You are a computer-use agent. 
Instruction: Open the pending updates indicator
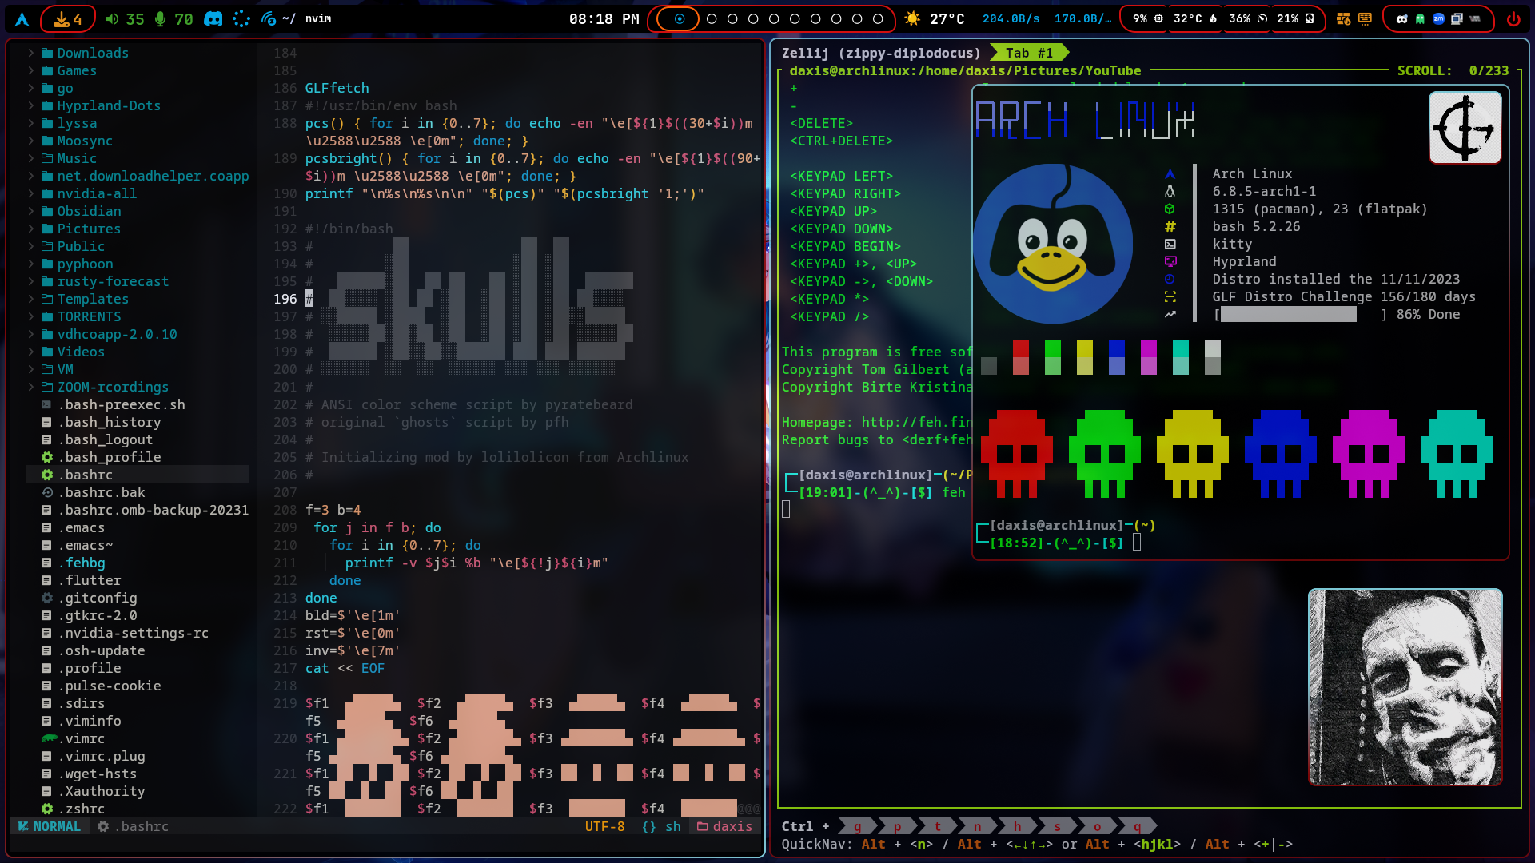click(68, 19)
